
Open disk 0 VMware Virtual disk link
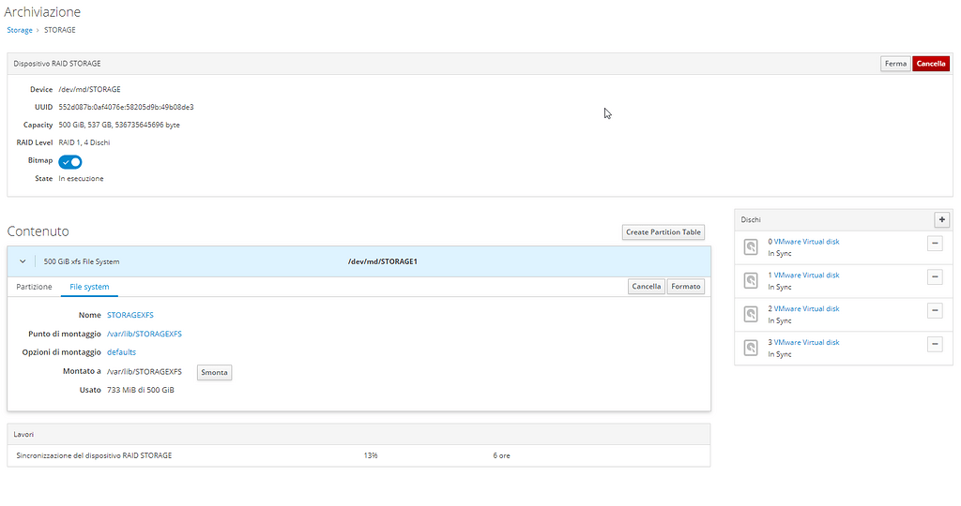(x=806, y=242)
